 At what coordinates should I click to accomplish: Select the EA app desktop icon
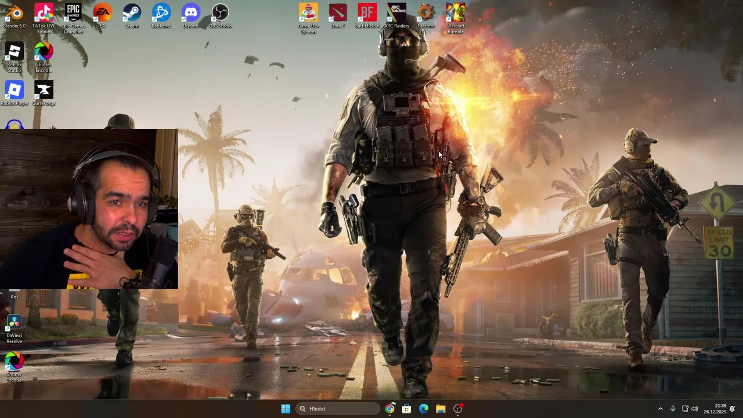102,16
